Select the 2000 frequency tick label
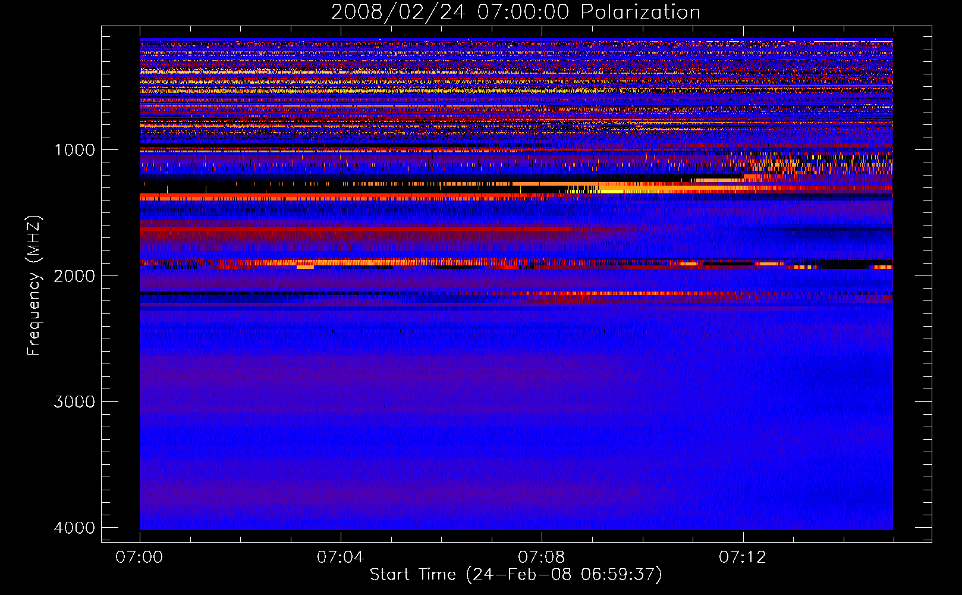 click(74, 276)
